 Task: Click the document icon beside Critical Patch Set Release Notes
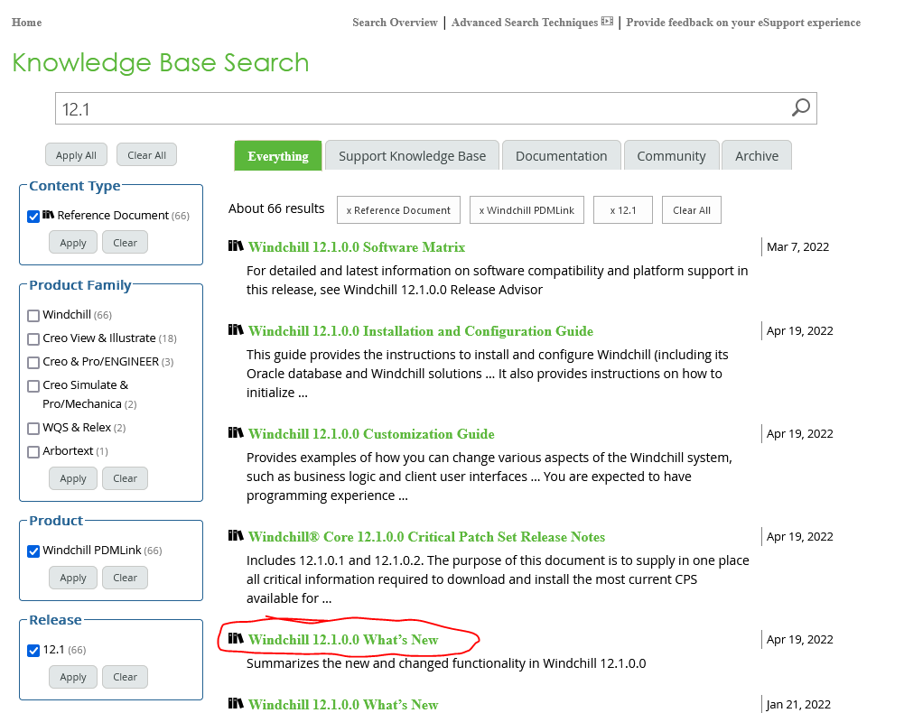coord(236,536)
